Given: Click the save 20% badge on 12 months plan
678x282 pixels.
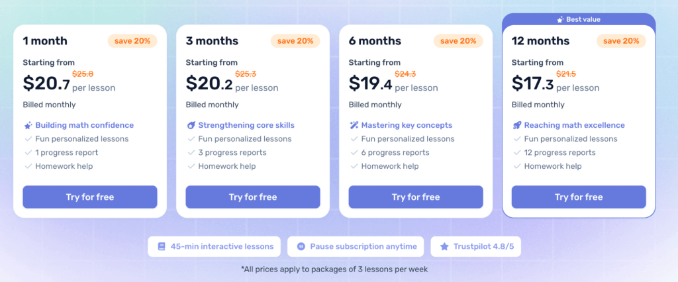Looking at the screenshot, I should click(621, 41).
